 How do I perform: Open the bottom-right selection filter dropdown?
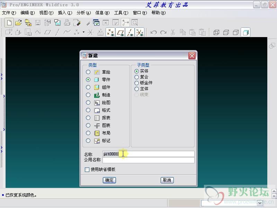[x=260, y=203]
